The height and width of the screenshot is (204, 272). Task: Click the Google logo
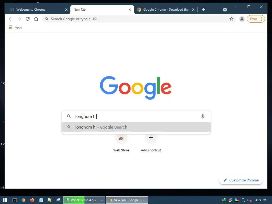136,88
